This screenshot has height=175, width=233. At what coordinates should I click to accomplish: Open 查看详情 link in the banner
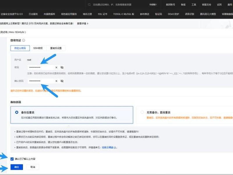pos(83,24)
